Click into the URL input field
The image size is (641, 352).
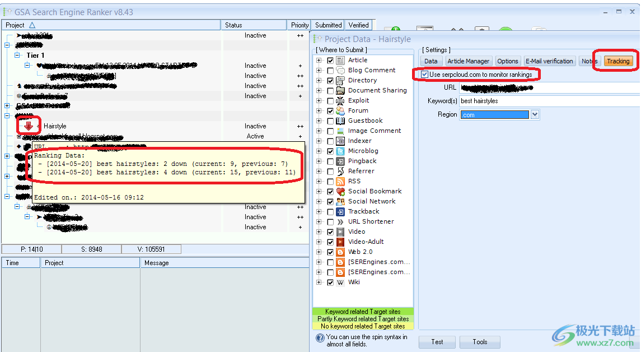pos(549,87)
